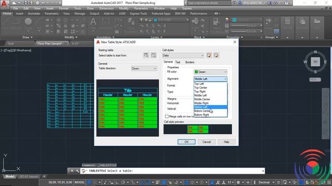Switch to the Text tab in dialog
The height and width of the screenshot is (186, 332).
click(x=177, y=62)
